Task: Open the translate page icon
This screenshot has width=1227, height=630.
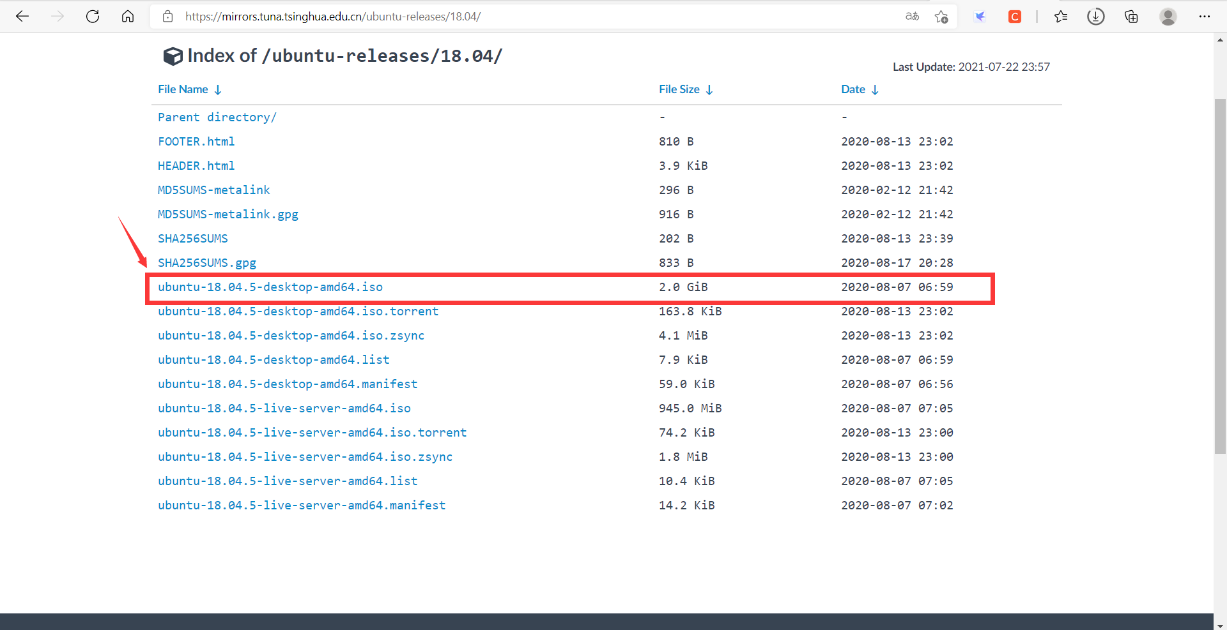Action: tap(913, 17)
